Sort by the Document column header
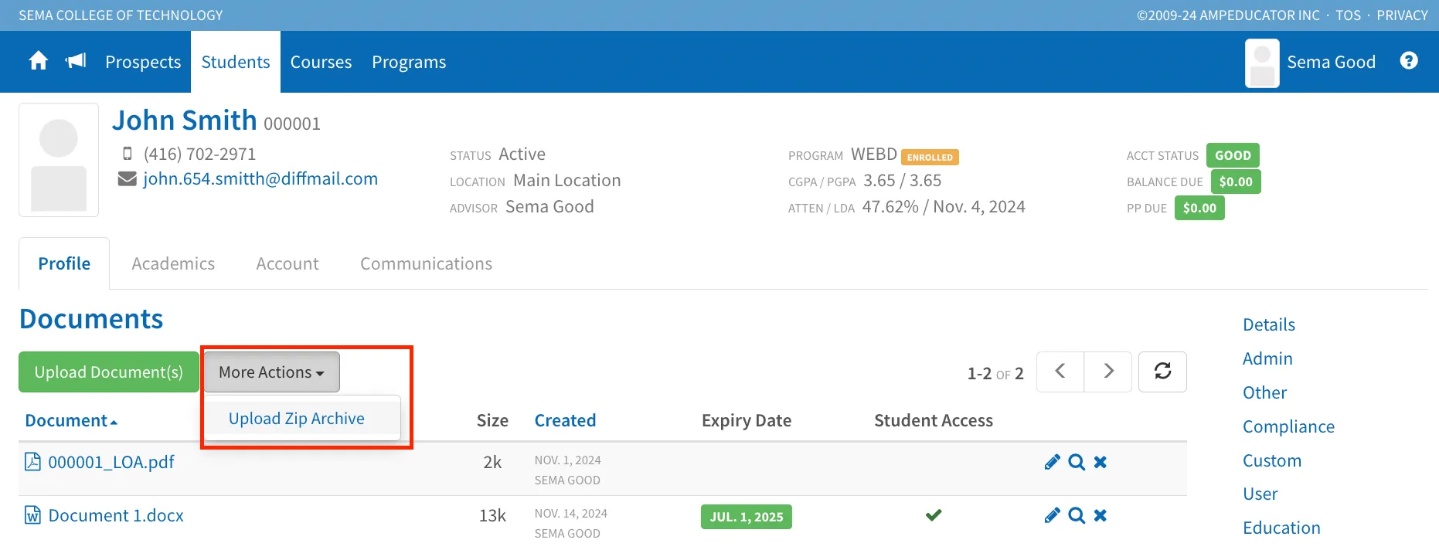1439x550 pixels. click(71, 421)
